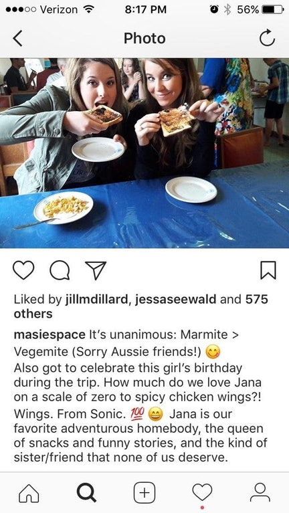Open the Home tab in bottom bar
The height and width of the screenshot is (513, 289).
coord(29,492)
